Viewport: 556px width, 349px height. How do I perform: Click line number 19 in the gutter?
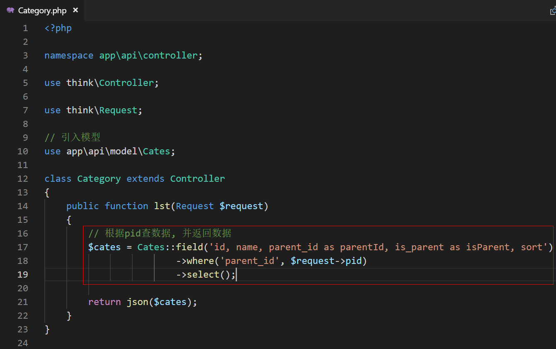pos(23,275)
